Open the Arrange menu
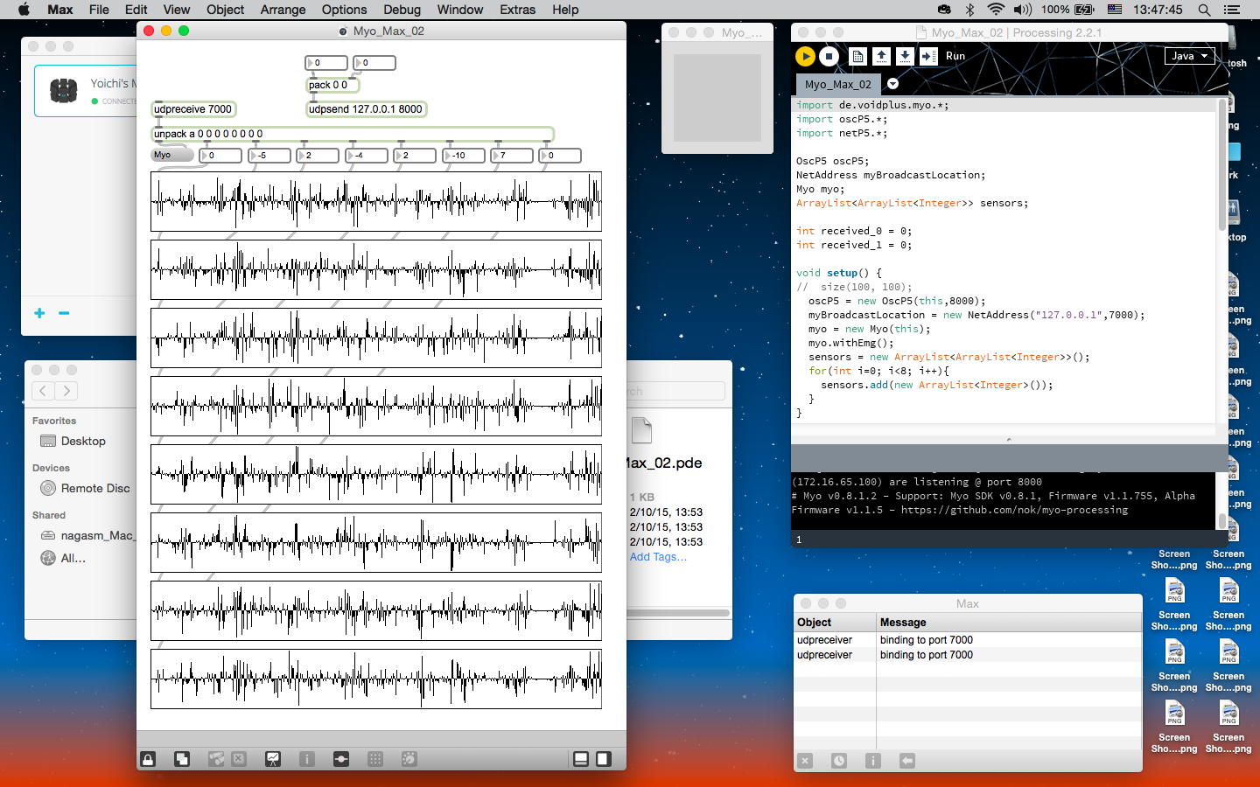The height and width of the screenshot is (787, 1260). point(283,10)
